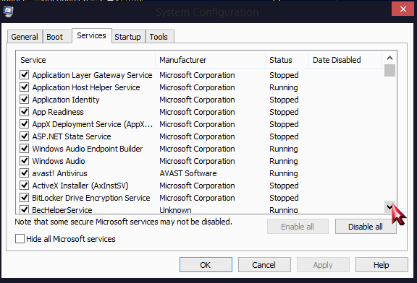Uncheck Application Layer Gateway Service
The height and width of the screenshot is (283, 417).
(24, 75)
